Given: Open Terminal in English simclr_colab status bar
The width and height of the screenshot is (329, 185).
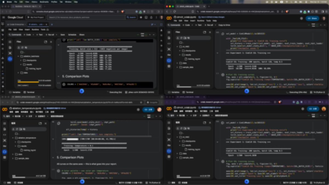Looking at the screenshot, I should (188, 92).
